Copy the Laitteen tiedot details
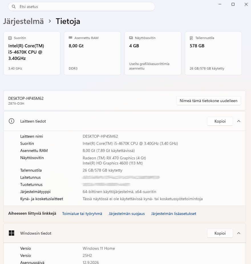 [220, 121]
